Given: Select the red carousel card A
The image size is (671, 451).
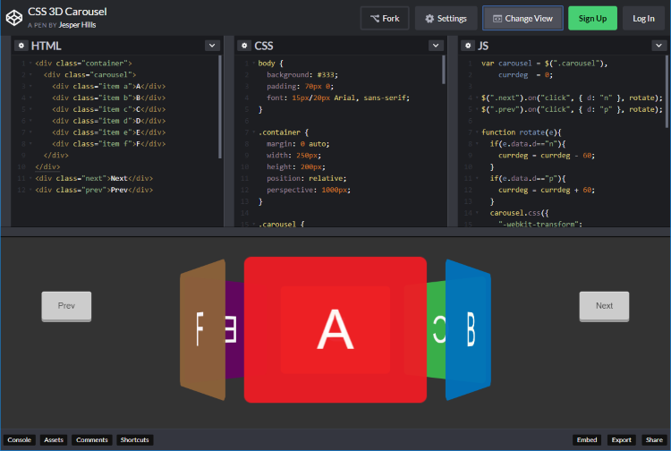Looking at the screenshot, I should click(x=335, y=328).
